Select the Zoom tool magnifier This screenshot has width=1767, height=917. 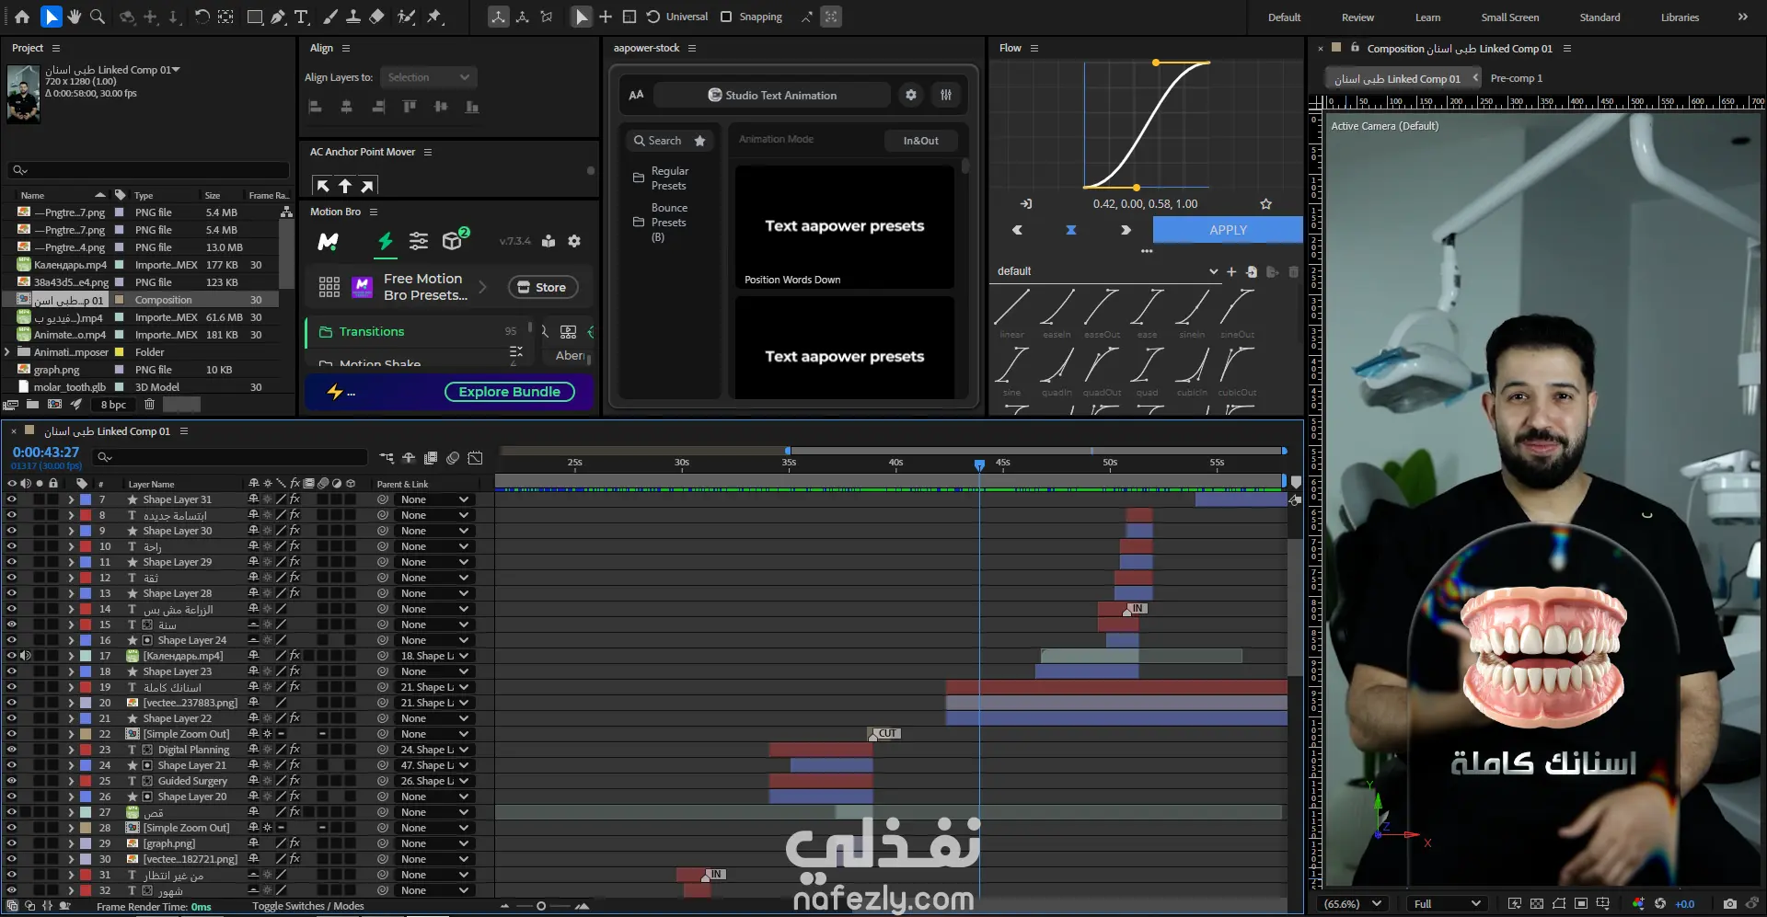[98, 17]
